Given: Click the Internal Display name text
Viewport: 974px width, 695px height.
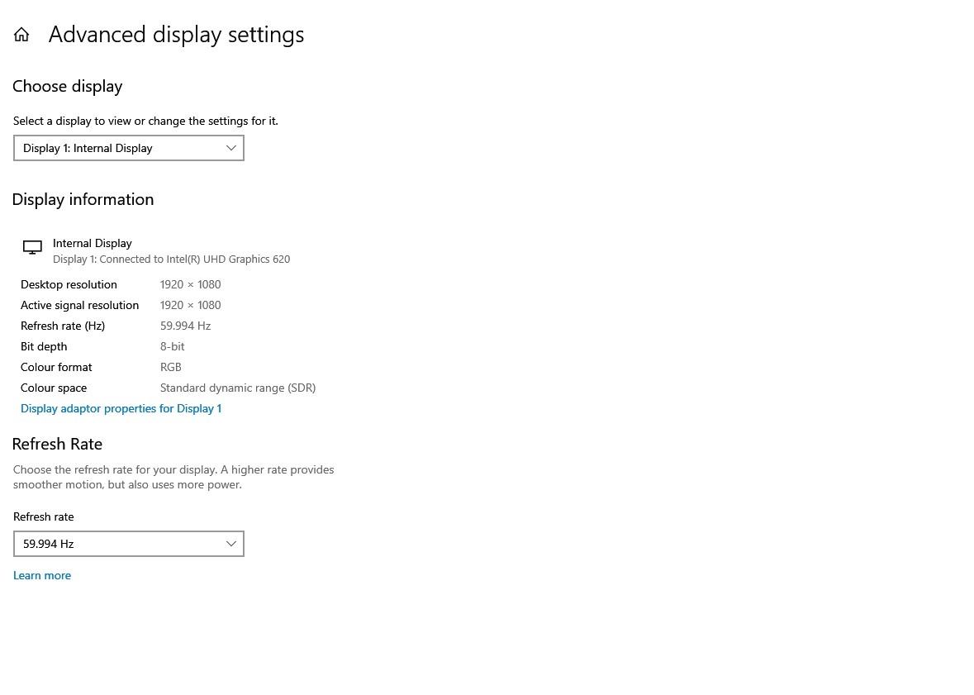Looking at the screenshot, I should pyautogui.click(x=93, y=243).
